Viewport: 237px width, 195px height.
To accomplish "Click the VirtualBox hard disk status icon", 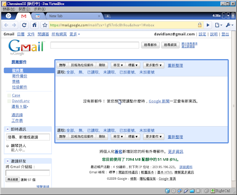I will 168,191.
